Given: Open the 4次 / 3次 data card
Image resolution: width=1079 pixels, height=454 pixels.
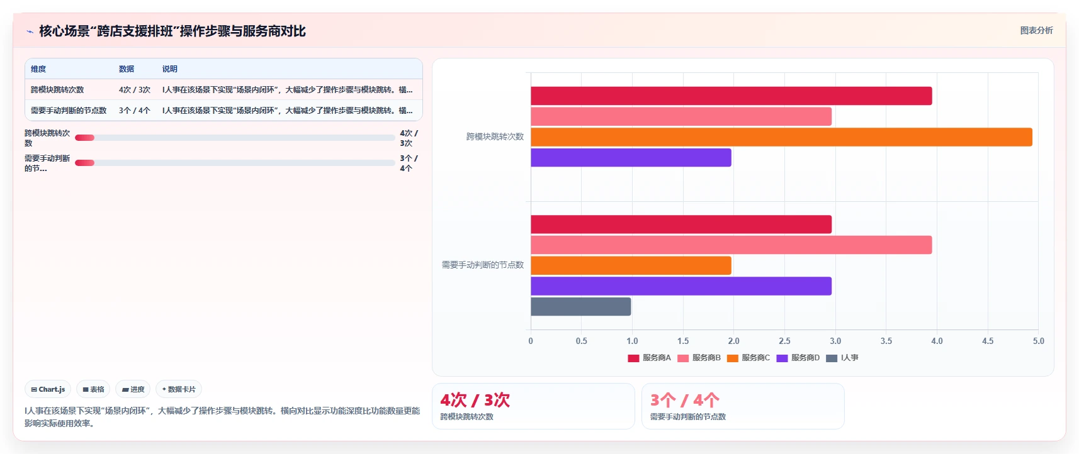Looking at the screenshot, I should point(533,406).
